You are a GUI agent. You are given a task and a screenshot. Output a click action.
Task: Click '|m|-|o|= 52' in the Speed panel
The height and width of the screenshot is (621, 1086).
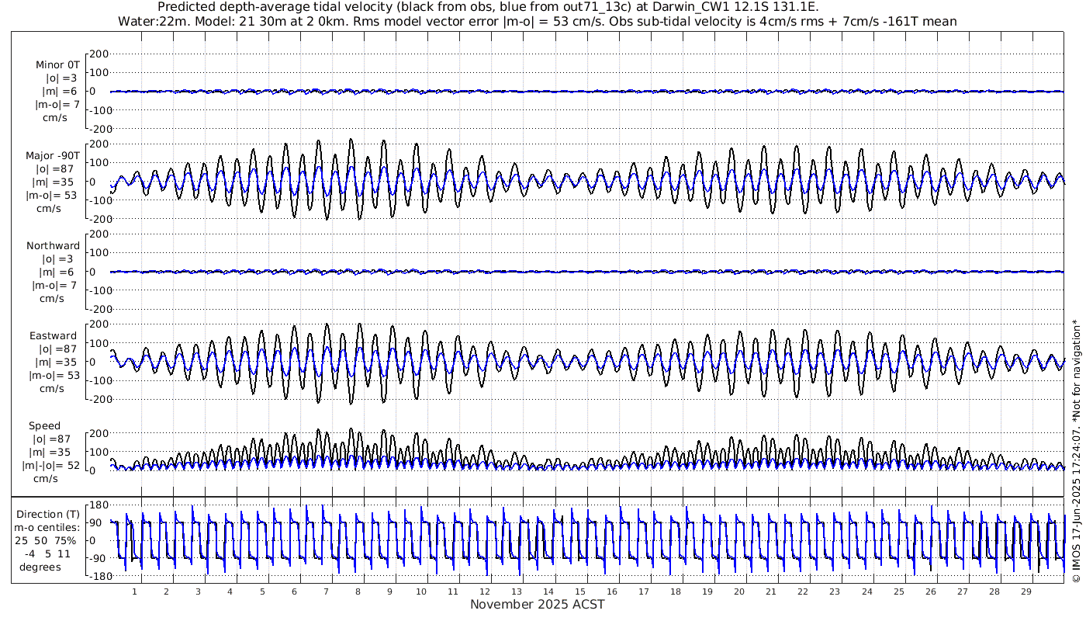51,466
